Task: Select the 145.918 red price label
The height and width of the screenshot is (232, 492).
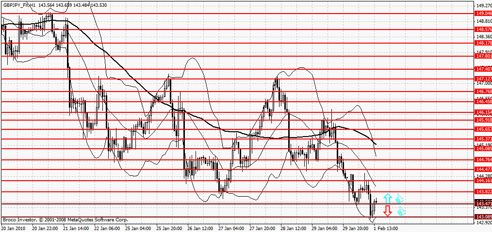Action: (x=482, y=120)
